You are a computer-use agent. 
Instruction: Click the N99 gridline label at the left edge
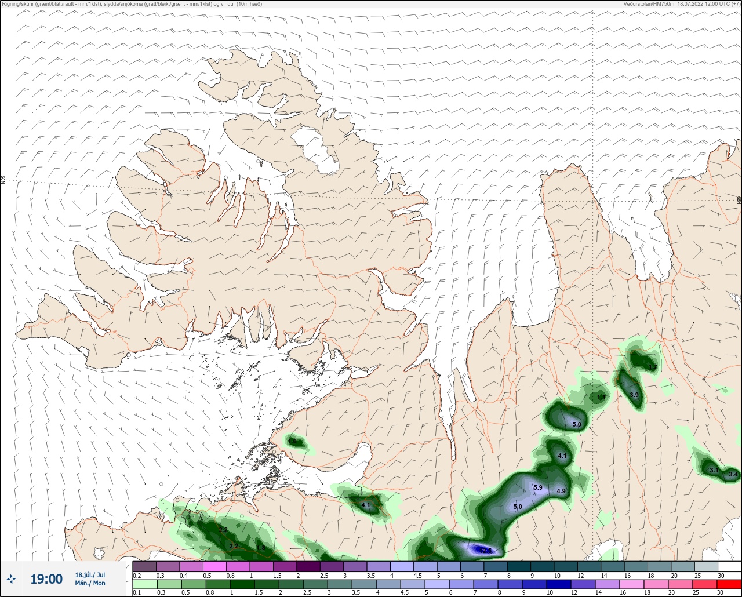point(3,180)
